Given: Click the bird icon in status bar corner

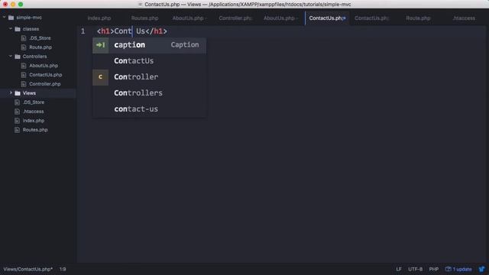Looking at the screenshot, I should (x=482, y=269).
